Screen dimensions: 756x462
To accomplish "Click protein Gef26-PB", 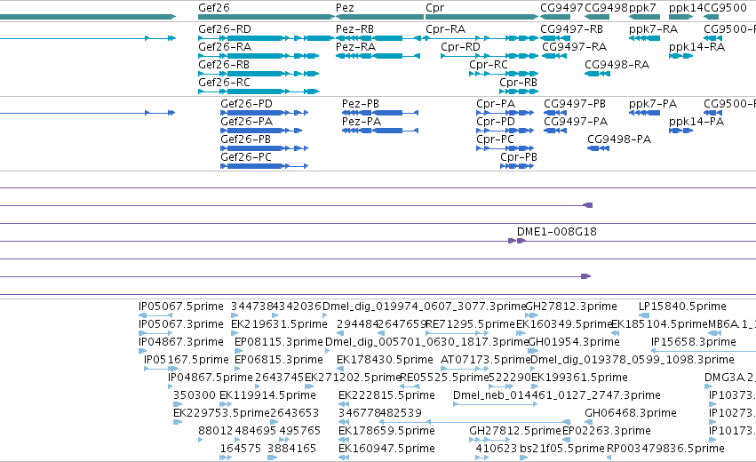I will pos(245,139).
